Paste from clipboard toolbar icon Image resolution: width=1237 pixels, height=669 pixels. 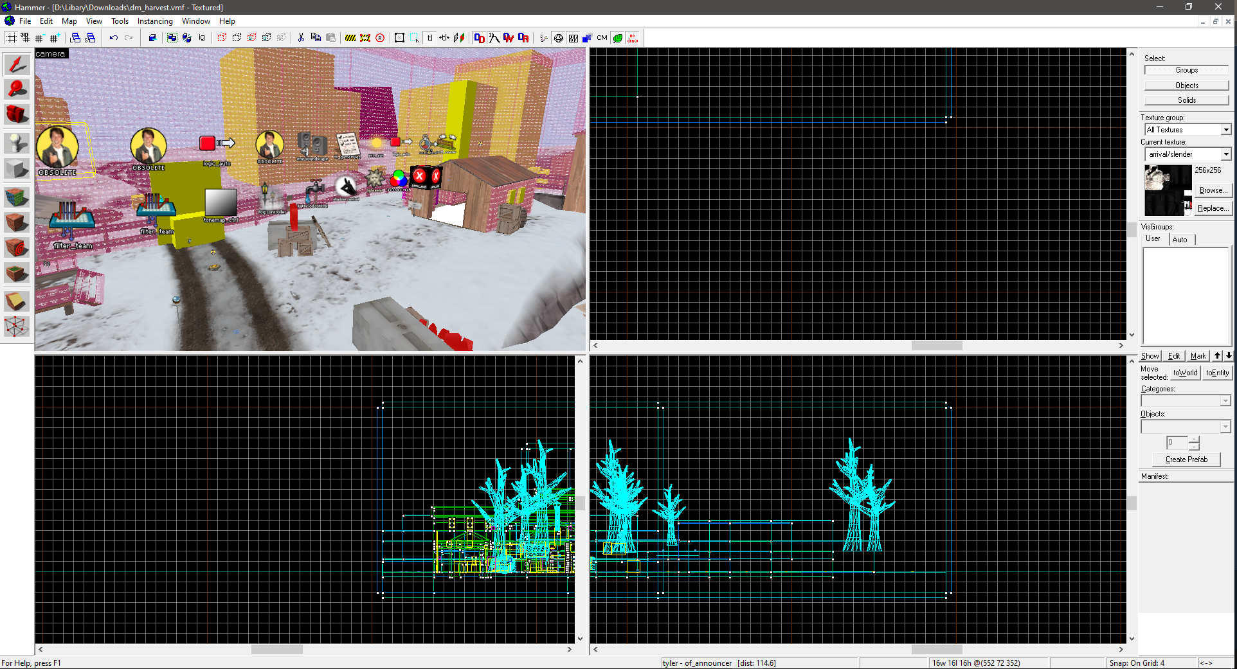coord(330,38)
